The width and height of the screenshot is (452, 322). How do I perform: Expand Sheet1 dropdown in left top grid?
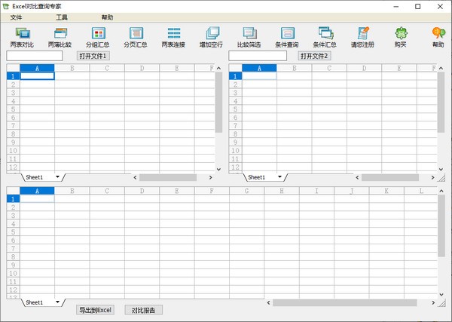click(58, 176)
